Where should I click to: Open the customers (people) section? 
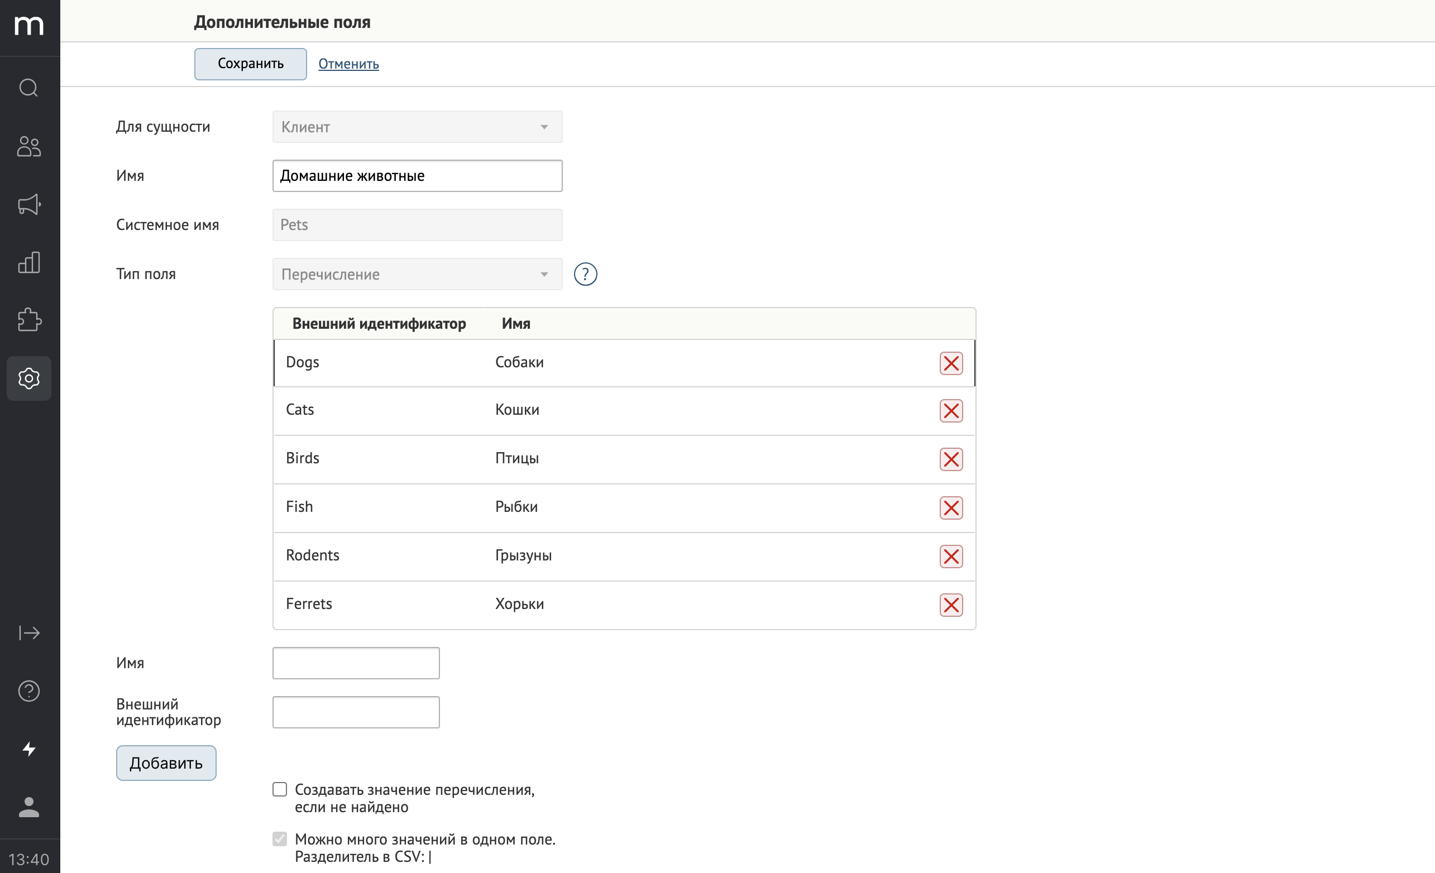pyautogui.click(x=28, y=146)
